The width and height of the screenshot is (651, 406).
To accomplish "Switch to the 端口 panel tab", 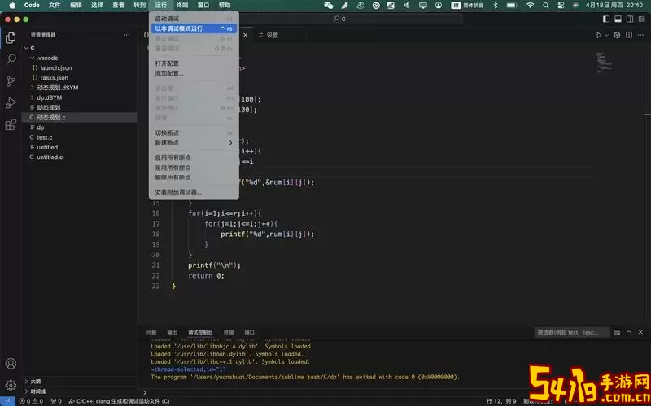I will (x=249, y=332).
